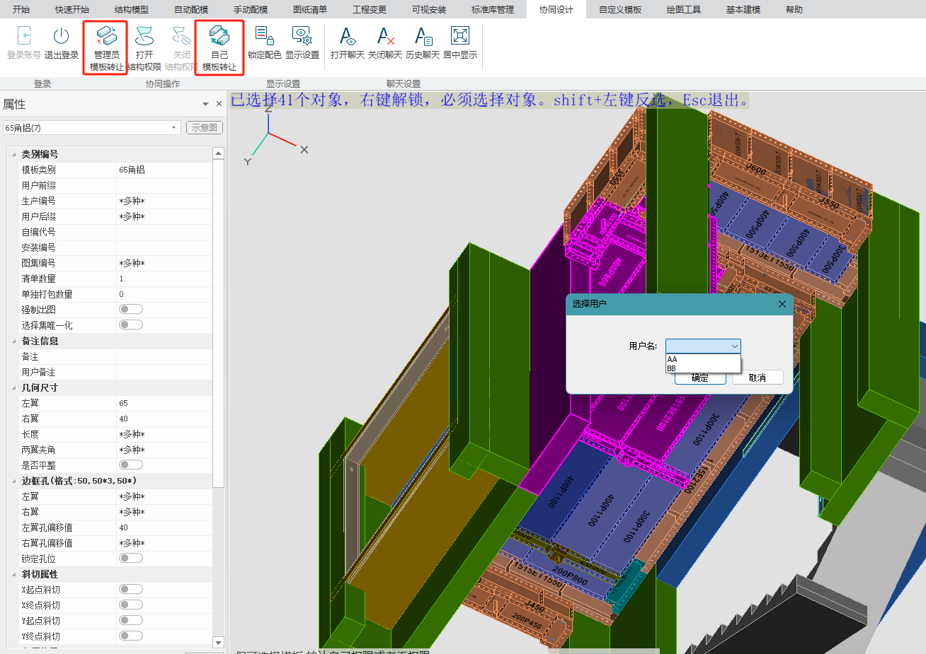Click the 历史聊天 icon
The image size is (926, 654).
423,37
